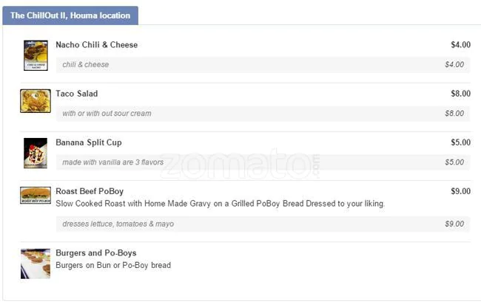Click the Taco Salad item name
481x307 pixels.
(x=76, y=94)
